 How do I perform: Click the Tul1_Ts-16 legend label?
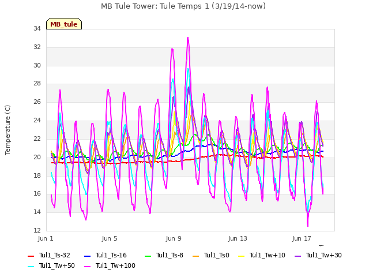111,255
